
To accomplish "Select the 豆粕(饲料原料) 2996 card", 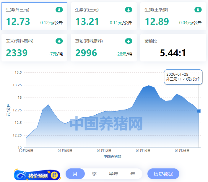I will (x=104, y=48).
